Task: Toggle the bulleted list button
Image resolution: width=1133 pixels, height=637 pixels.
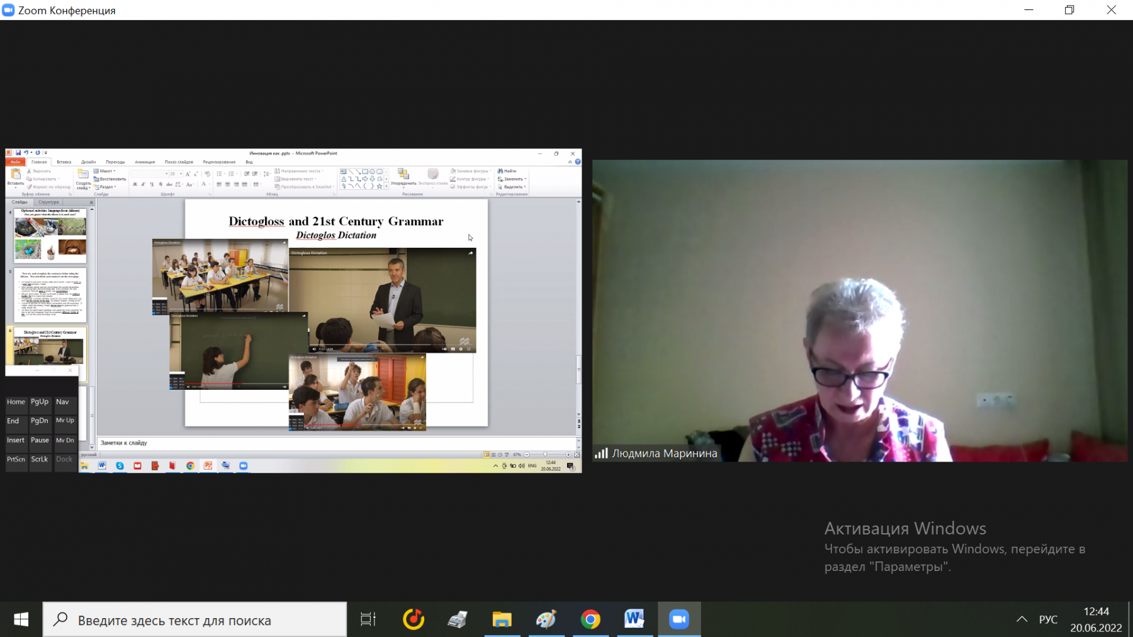Action: [219, 174]
